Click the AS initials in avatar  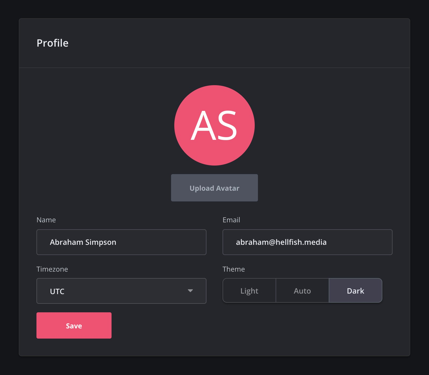[214, 125]
